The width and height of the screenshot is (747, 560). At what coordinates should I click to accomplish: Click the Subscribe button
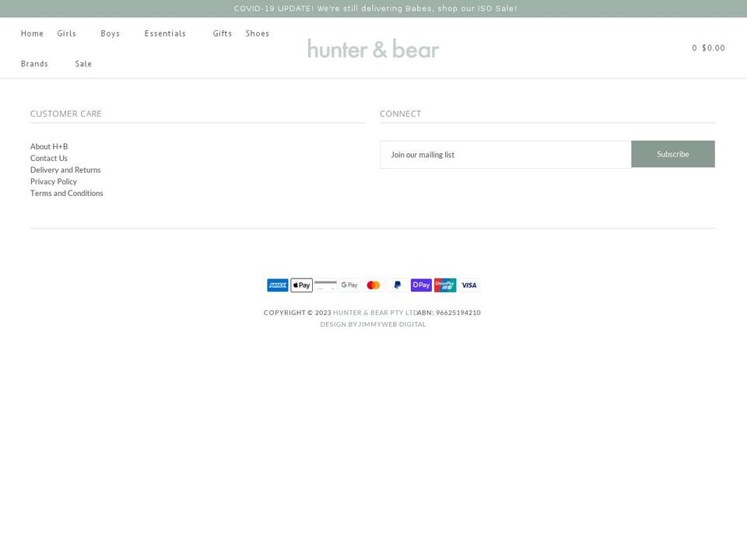(672, 154)
